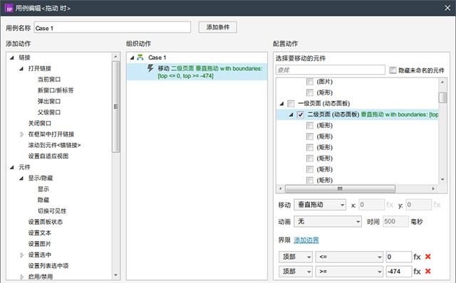Collapse Case 1 in 组织动作
The width and height of the screenshot is (456, 283).
pos(132,58)
